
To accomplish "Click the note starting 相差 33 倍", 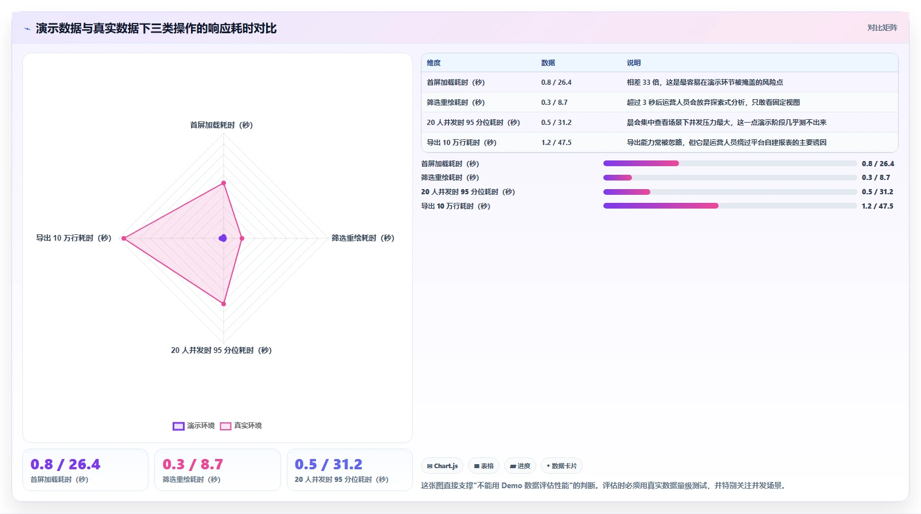I will click(705, 83).
